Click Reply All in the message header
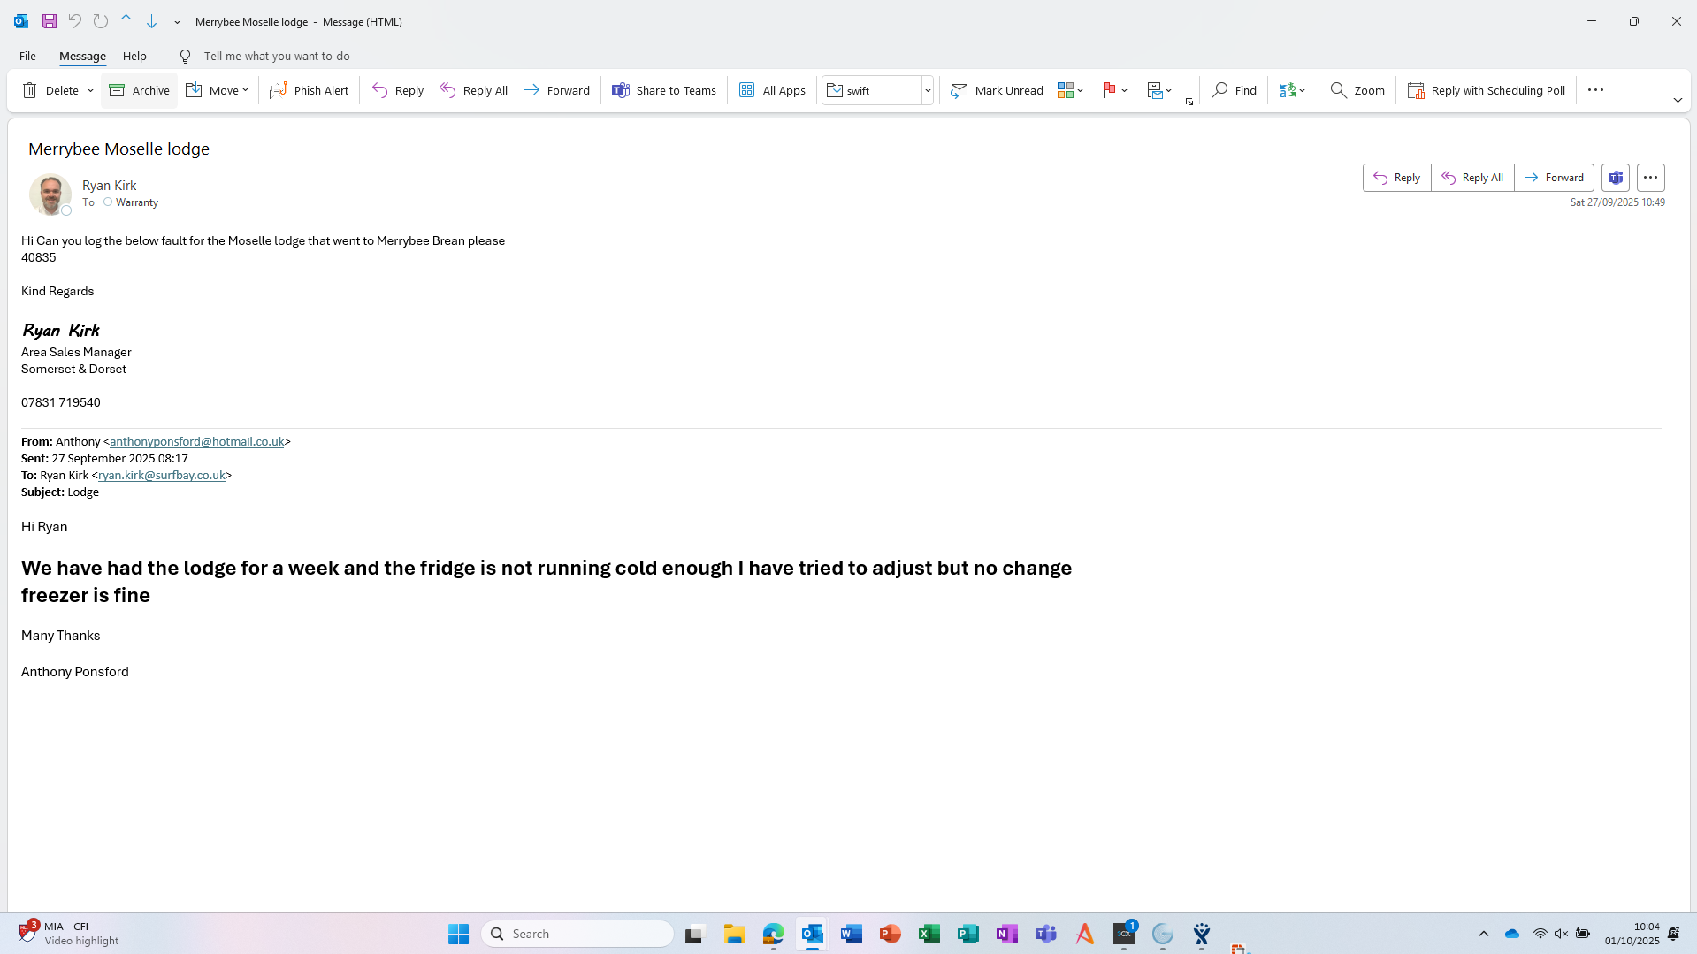Image resolution: width=1697 pixels, height=954 pixels. 1472,178
